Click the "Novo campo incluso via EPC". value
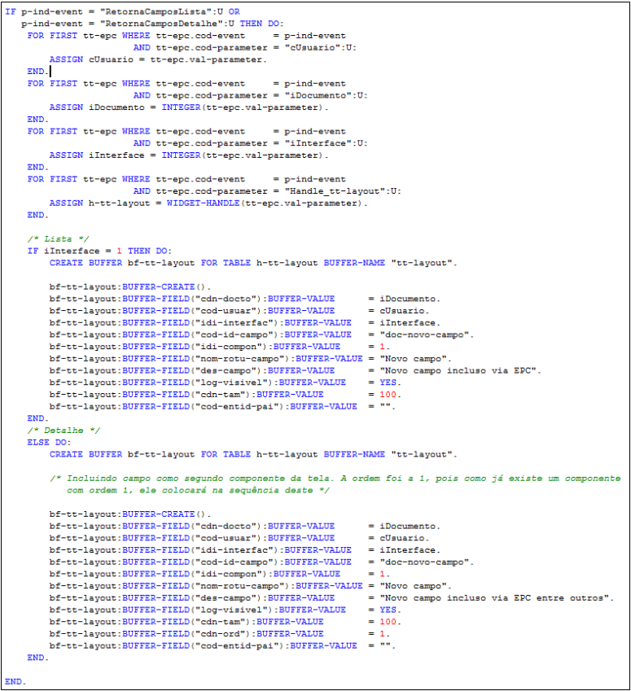 pyautogui.click(x=460, y=370)
